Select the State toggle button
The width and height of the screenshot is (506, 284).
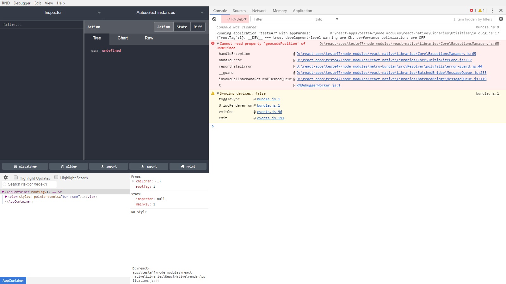click(x=182, y=27)
